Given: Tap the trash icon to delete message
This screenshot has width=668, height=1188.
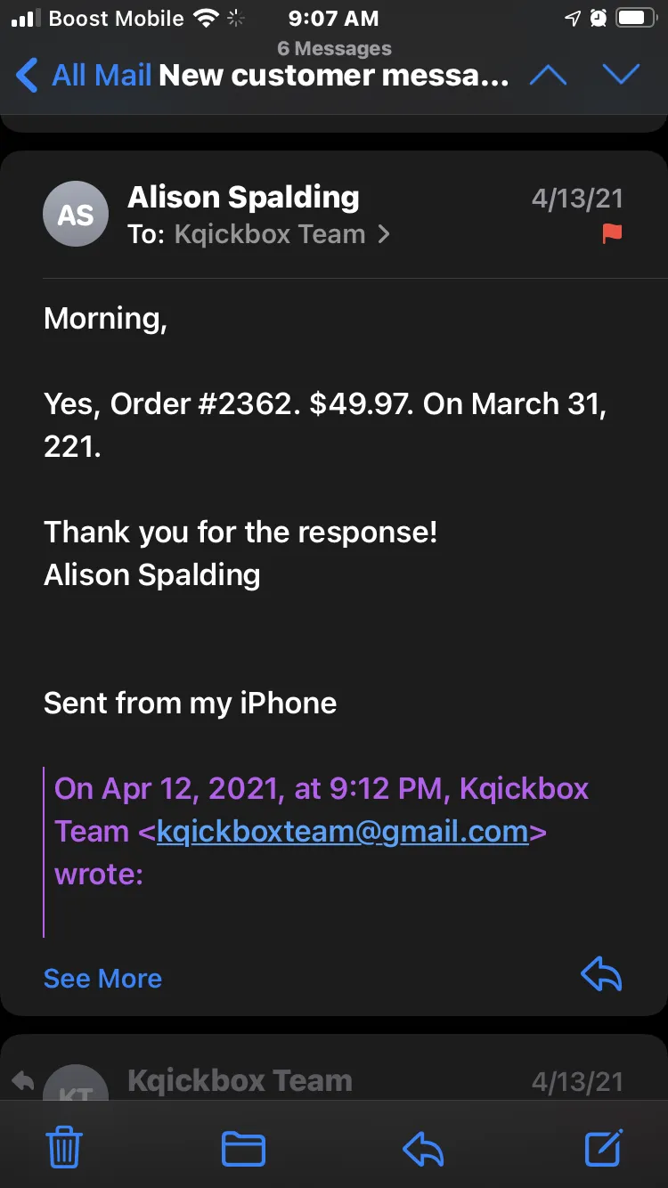Looking at the screenshot, I should point(64,1147).
